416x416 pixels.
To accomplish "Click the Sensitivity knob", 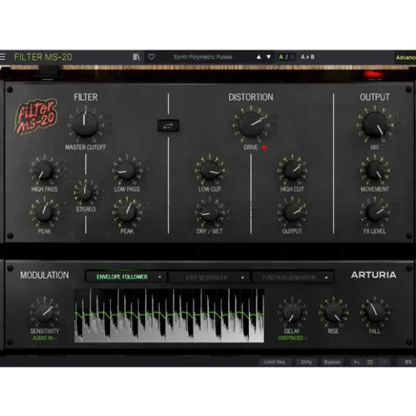I will point(44,313).
